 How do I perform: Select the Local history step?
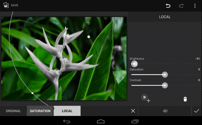pos(67,111)
